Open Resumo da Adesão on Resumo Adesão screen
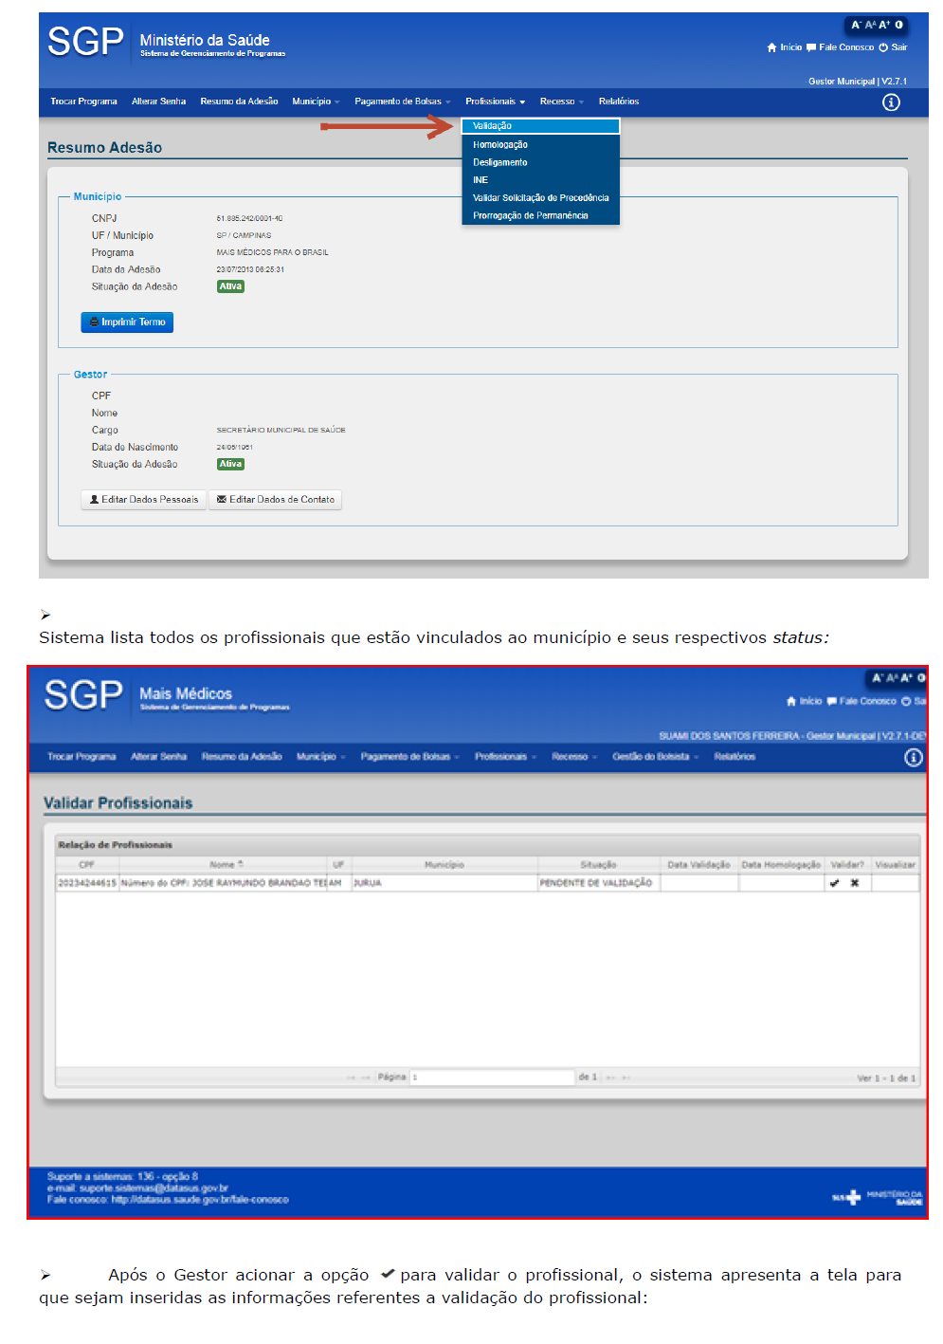 tap(239, 101)
